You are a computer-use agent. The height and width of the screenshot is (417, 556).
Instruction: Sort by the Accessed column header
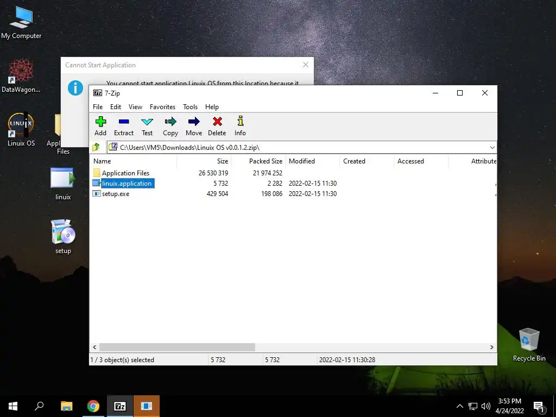point(421,161)
